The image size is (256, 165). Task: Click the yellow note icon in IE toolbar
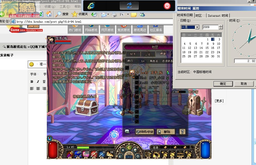point(134,15)
